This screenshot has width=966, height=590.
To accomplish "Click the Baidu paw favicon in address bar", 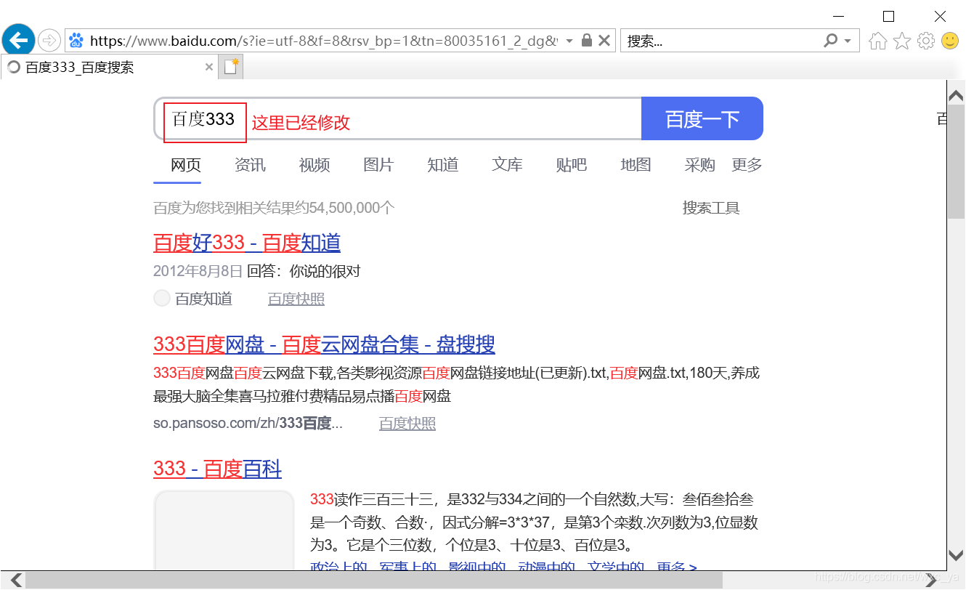I will pyautogui.click(x=76, y=41).
